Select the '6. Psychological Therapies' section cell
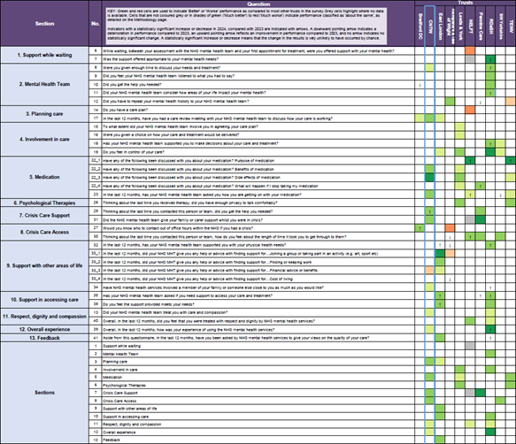 pos(44,203)
